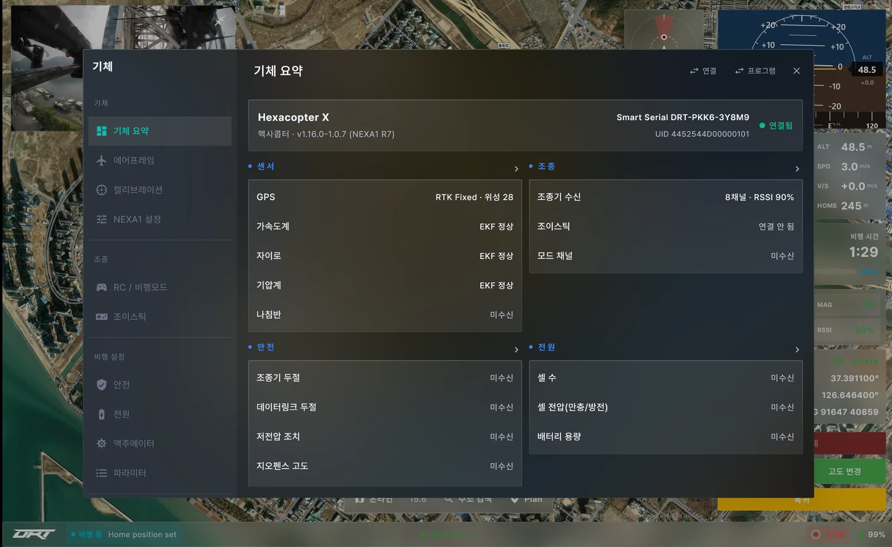Select the 가속도계 EKF 정상 row

pos(385,226)
